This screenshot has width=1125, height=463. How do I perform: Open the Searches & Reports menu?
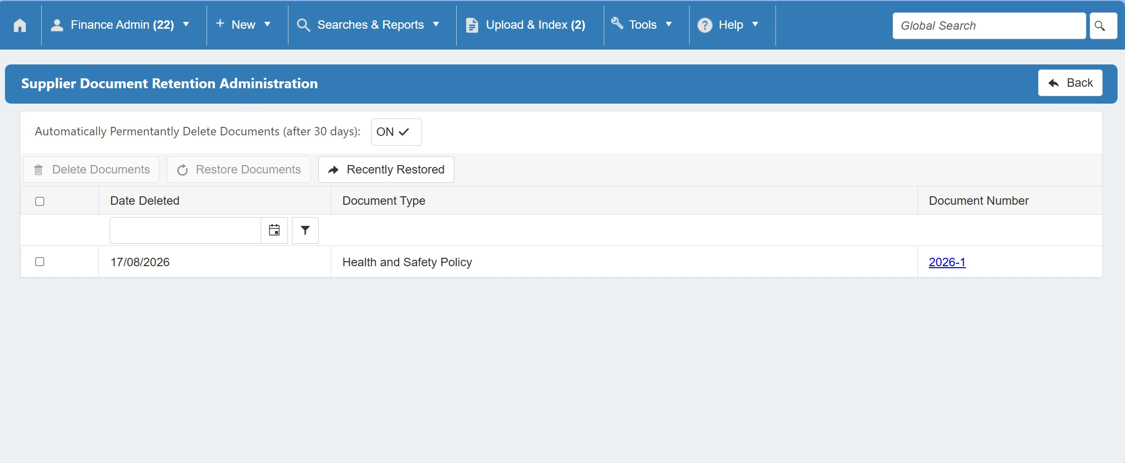coord(370,25)
